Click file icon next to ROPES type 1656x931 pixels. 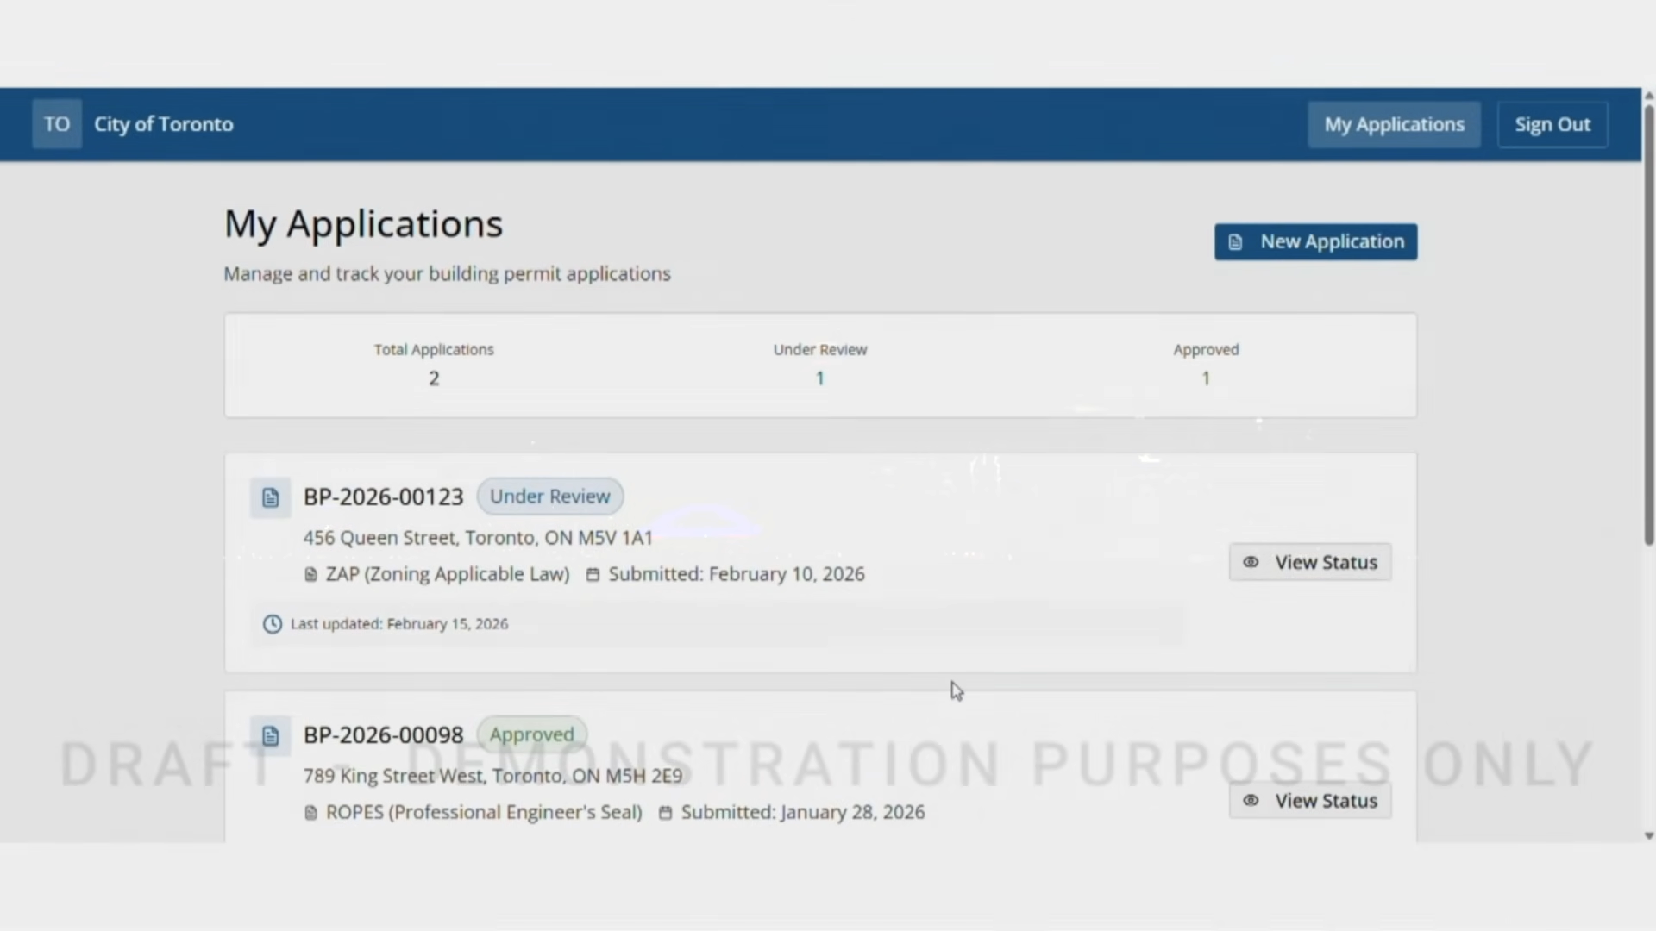click(x=310, y=813)
